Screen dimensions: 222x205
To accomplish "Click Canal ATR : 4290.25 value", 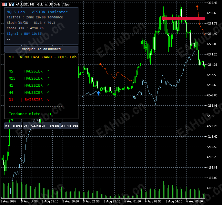I will 25,28.
